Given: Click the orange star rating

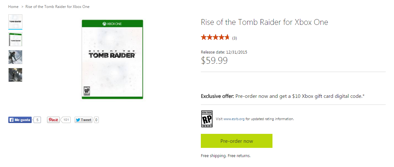Looking at the screenshot, I should click(x=215, y=38).
